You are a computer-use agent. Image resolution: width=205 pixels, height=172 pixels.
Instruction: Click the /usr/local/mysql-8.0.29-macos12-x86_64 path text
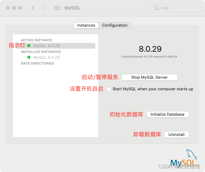(x=149, y=57)
